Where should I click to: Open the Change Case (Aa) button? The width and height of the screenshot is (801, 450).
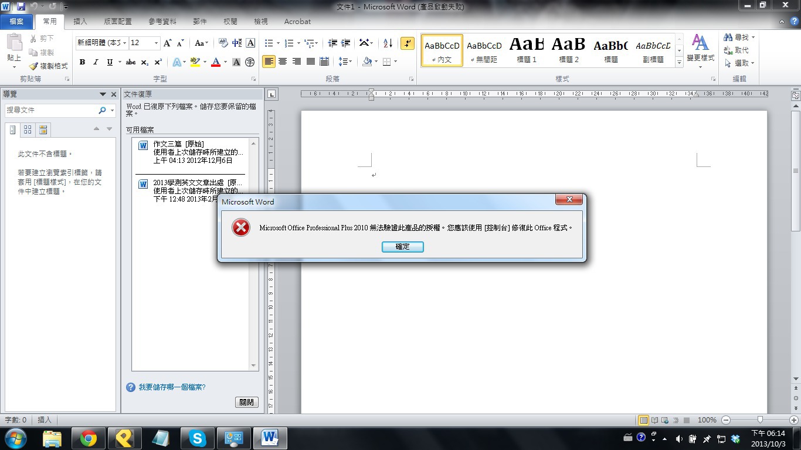201,43
